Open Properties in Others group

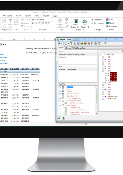(111, 27)
